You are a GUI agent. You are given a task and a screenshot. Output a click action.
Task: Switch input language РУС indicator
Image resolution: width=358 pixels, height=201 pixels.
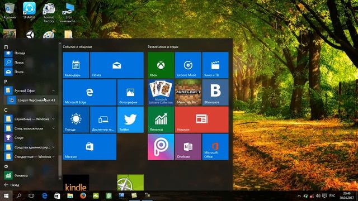(332, 196)
